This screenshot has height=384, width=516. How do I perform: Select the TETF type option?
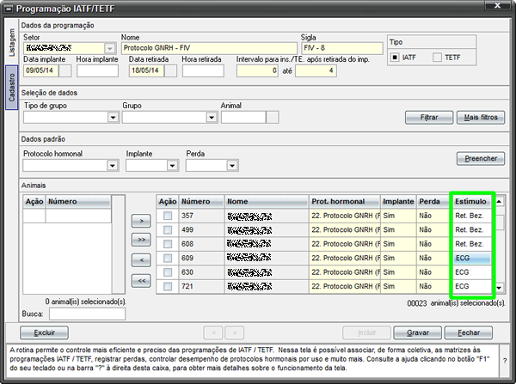point(437,58)
